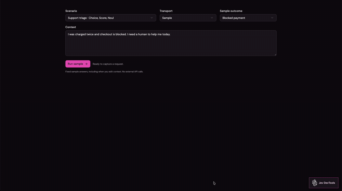Click the Transport field label
Image resolution: width=342 pixels, height=191 pixels.
[166, 11]
